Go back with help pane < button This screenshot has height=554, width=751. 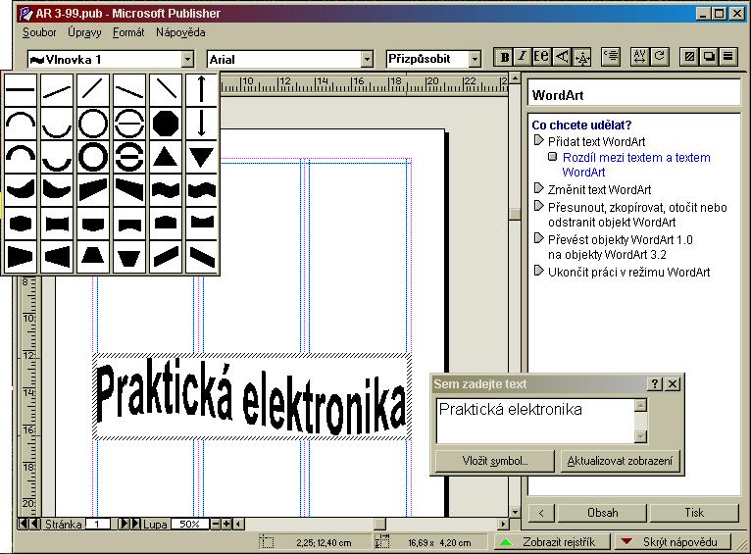point(541,513)
